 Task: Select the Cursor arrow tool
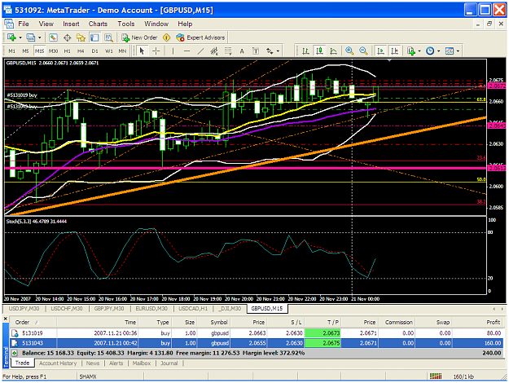click(x=142, y=51)
